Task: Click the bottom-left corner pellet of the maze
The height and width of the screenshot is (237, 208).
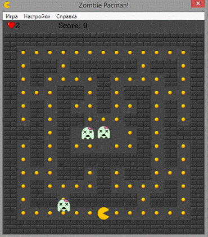Action: click(23, 213)
